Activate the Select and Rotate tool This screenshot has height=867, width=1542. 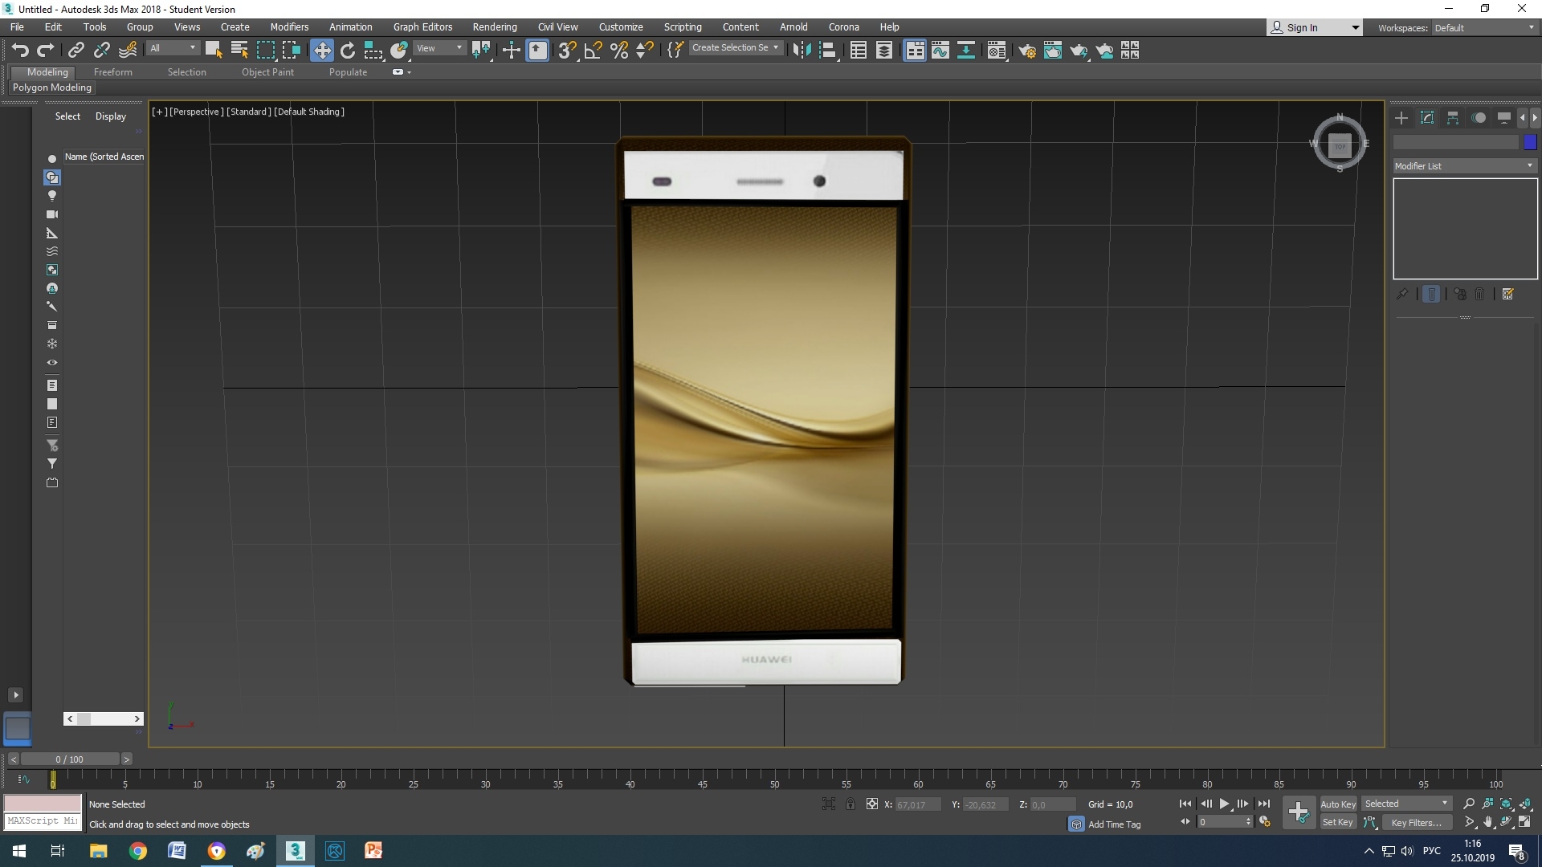(348, 51)
